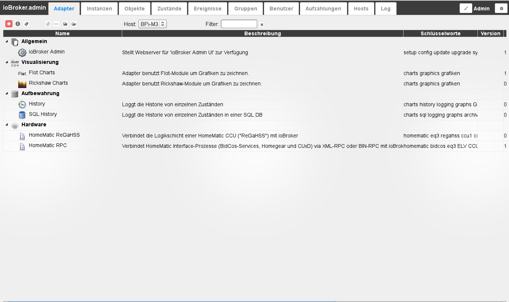Click the Aufbewahrung group label
The image size is (509, 302).
(x=40, y=93)
